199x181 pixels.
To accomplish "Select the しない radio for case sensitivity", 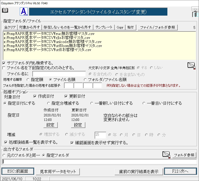I will [x=151, y=68].
